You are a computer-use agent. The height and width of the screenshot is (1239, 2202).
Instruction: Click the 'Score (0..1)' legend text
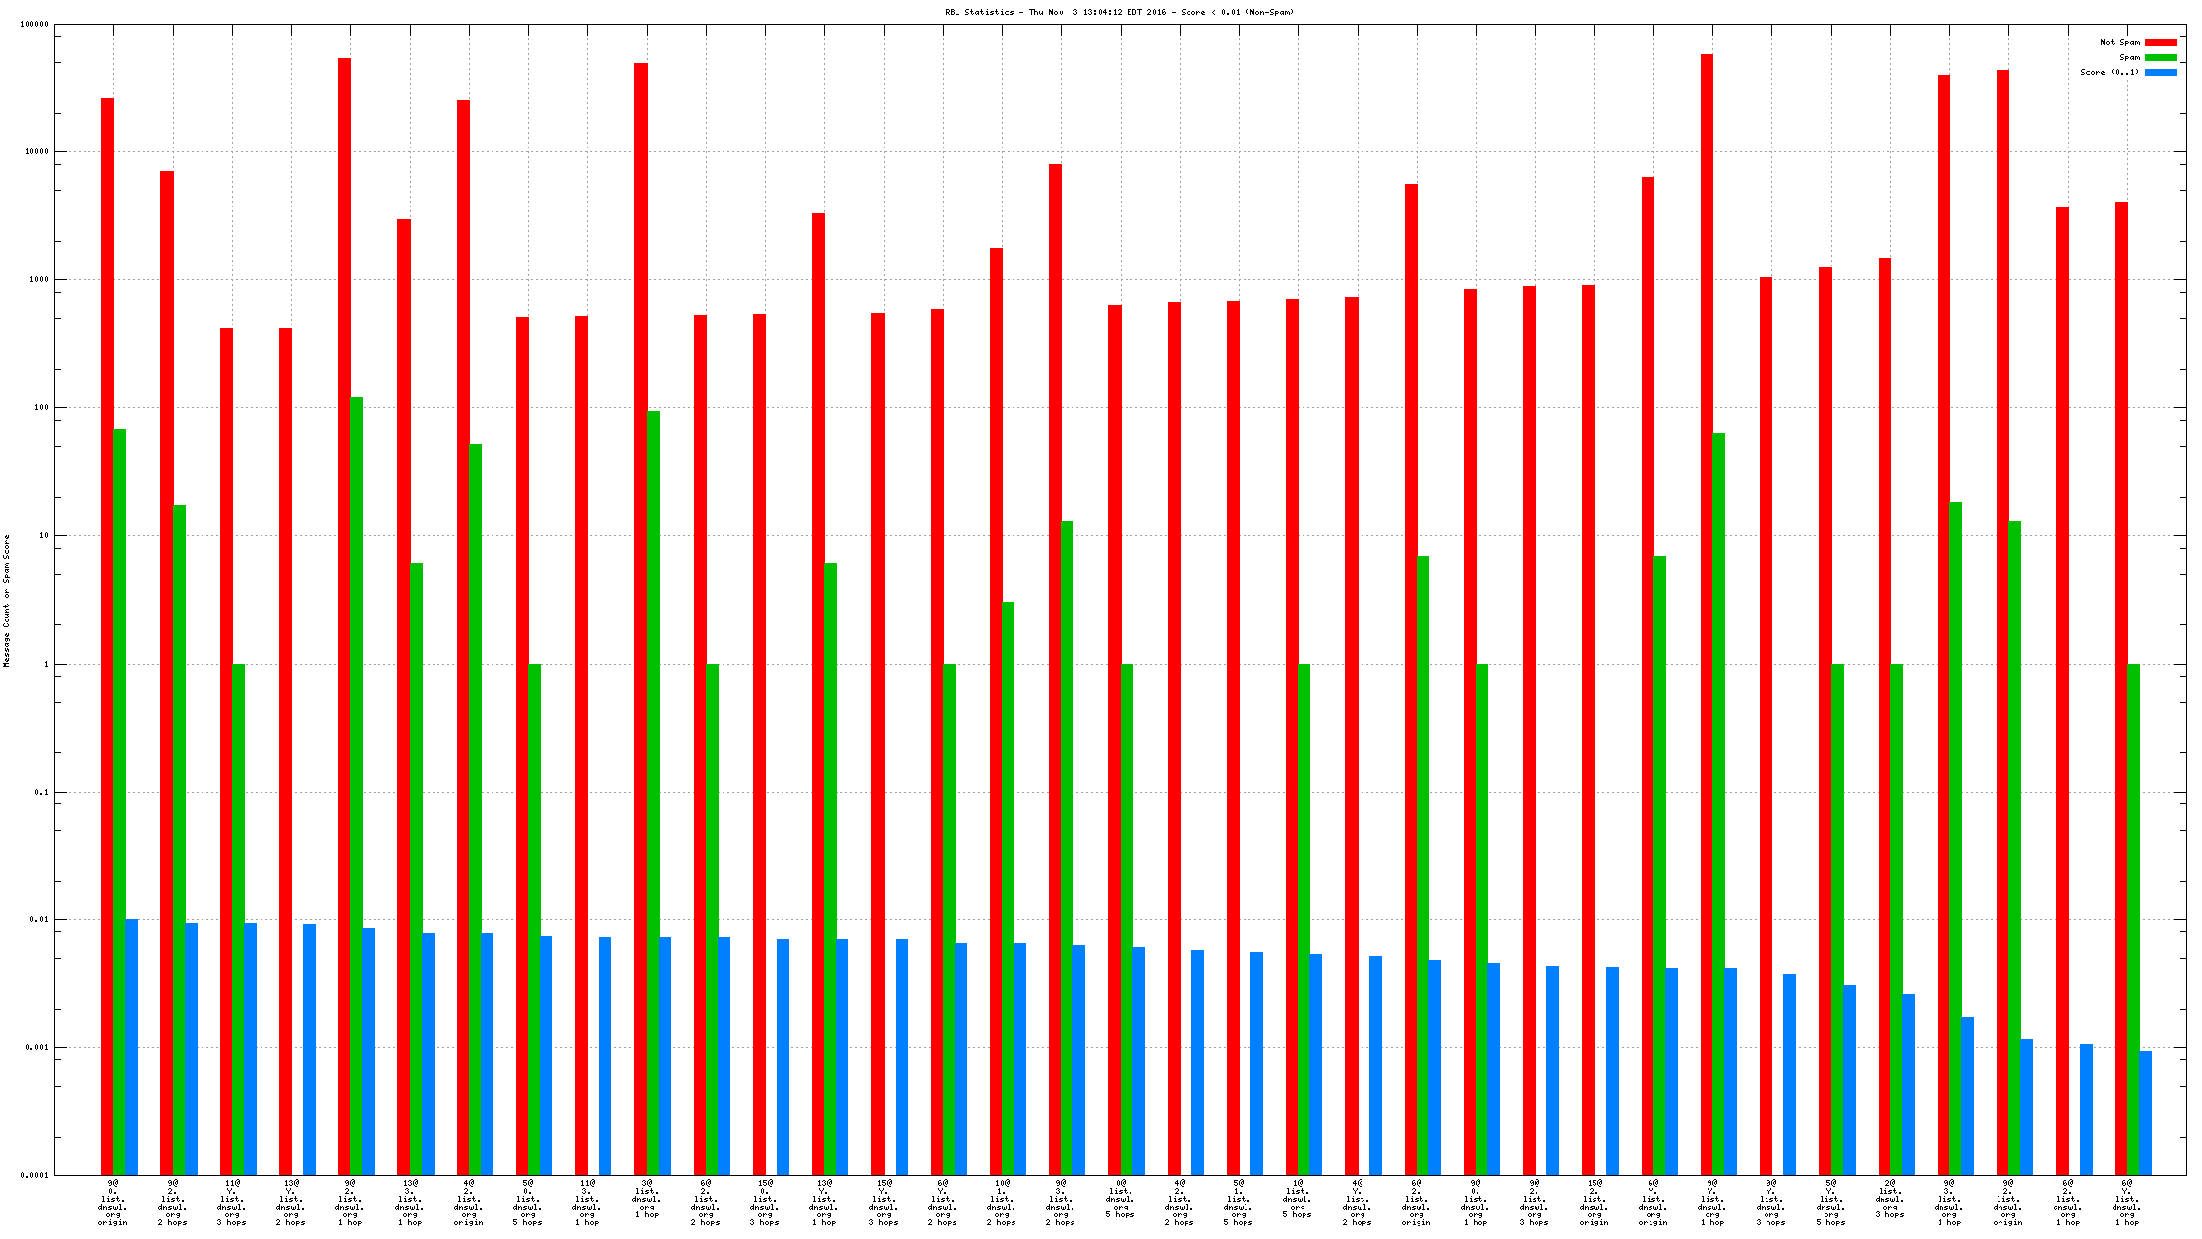tap(2109, 72)
